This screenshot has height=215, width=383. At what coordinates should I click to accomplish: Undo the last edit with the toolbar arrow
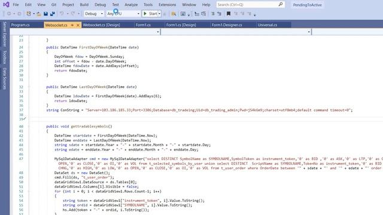coord(62,14)
